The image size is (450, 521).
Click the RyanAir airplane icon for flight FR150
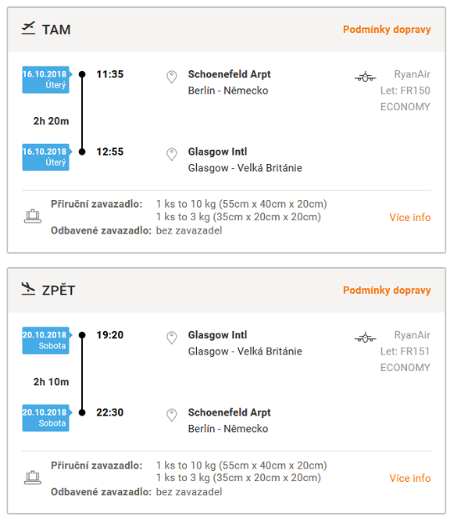click(x=366, y=77)
